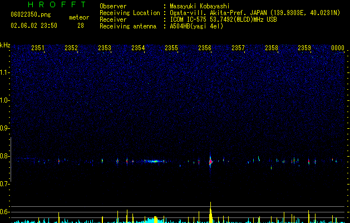Screen dimensions: 350x223
Task: Click the 2358 time marker
Action: click(272, 47)
